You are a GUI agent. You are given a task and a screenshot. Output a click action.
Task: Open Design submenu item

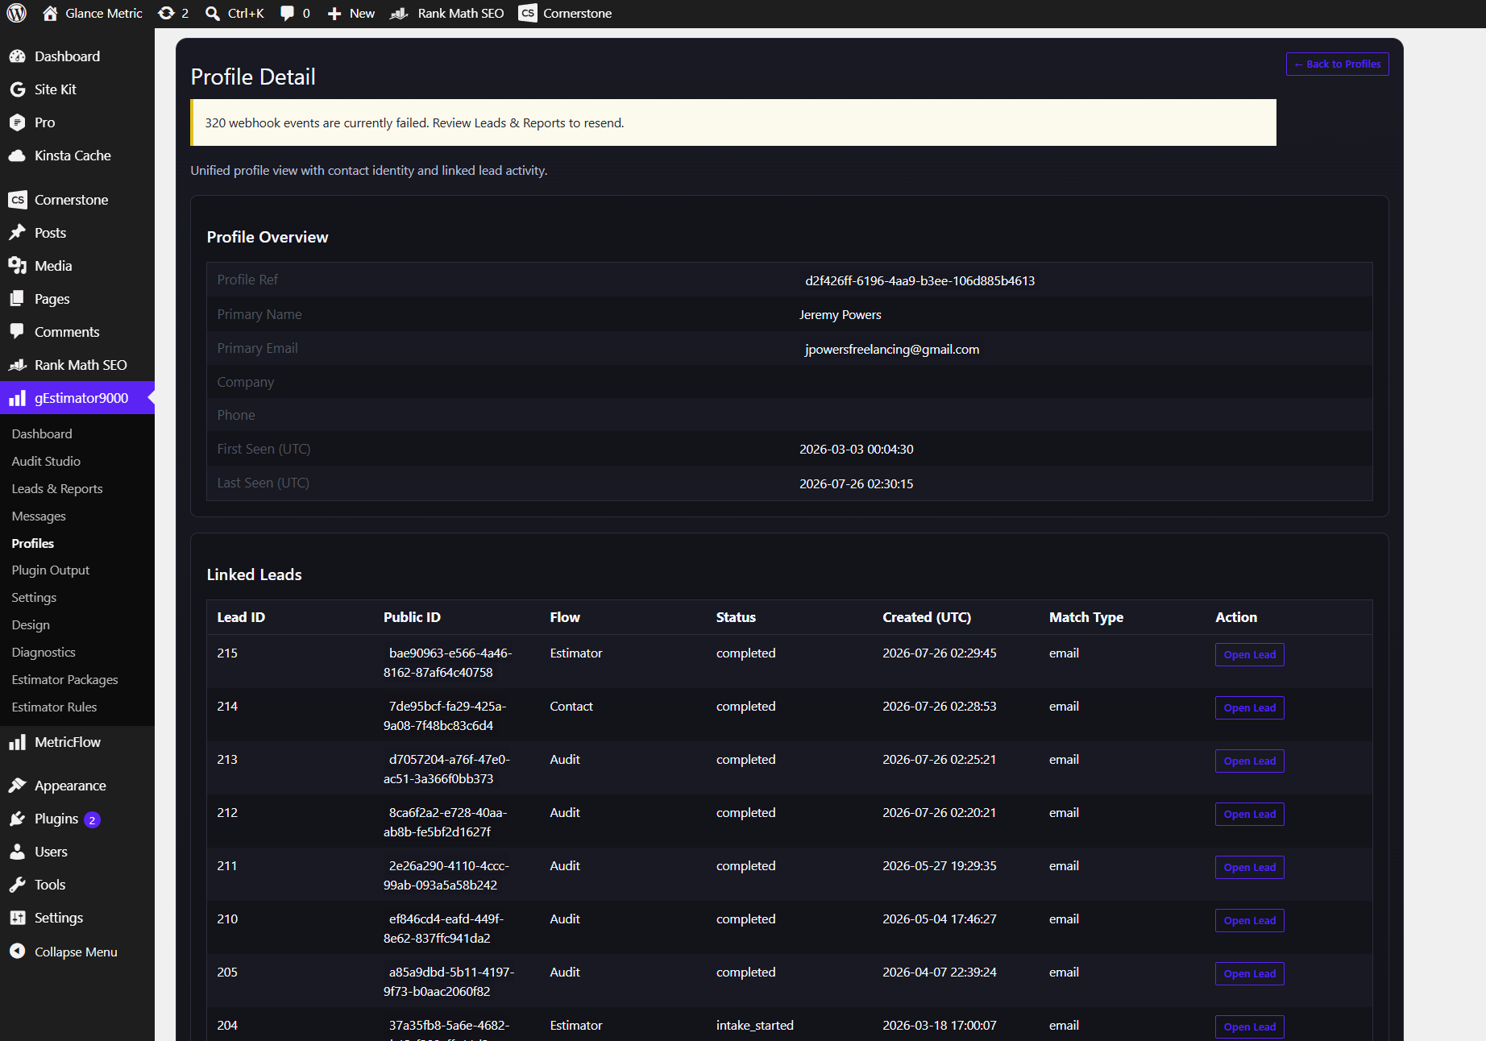click(31, 624)
